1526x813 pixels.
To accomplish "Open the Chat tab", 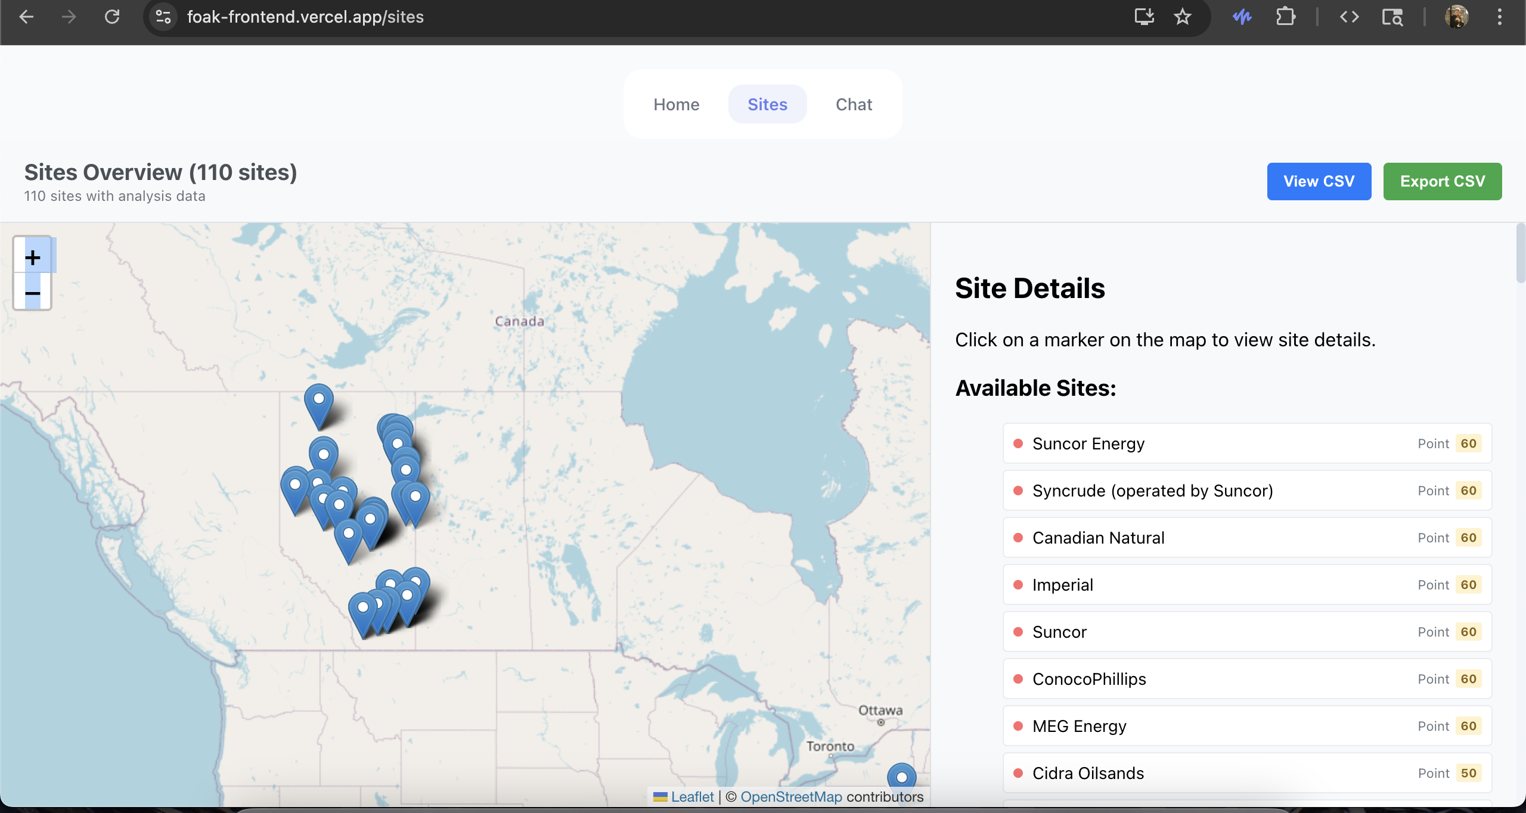I will pyautogui.click(x=854, y=104).
